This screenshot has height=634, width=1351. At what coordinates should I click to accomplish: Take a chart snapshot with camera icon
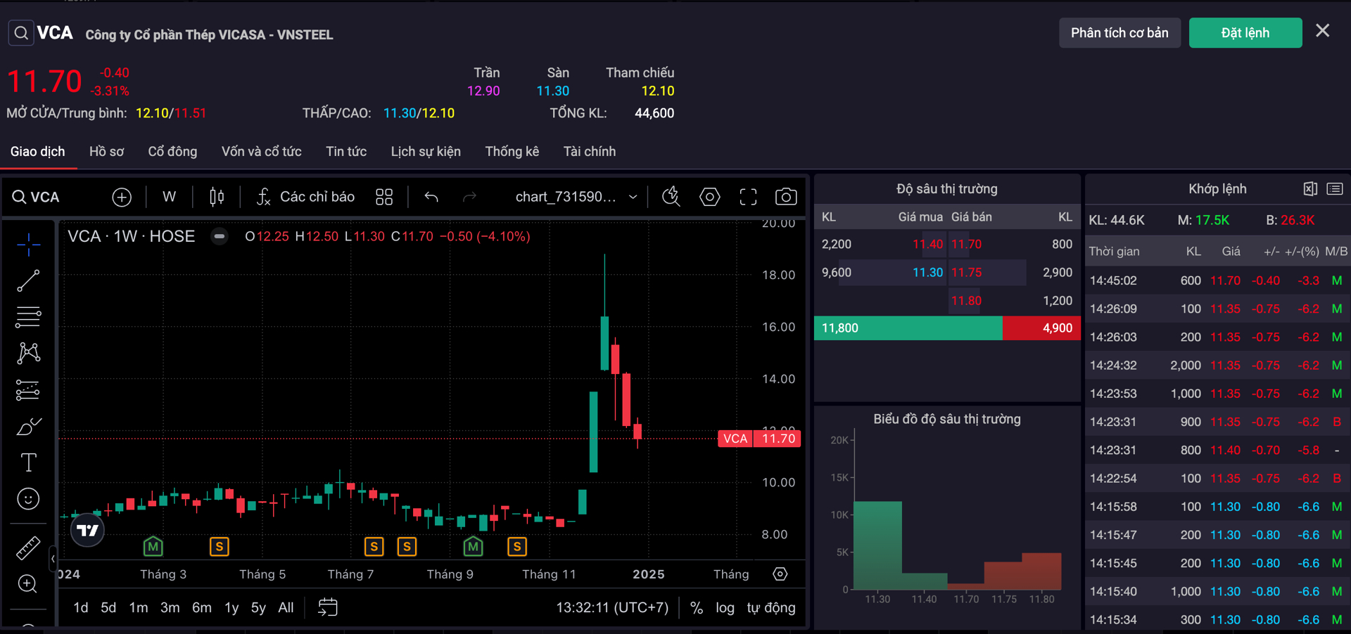[x=785, y=197]
